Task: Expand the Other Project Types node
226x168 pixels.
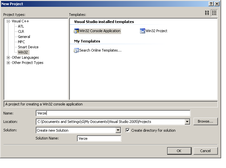Action: point(8,63)
